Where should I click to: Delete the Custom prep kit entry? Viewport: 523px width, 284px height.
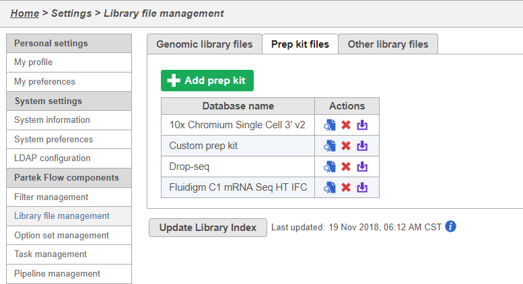pos(346,146)
